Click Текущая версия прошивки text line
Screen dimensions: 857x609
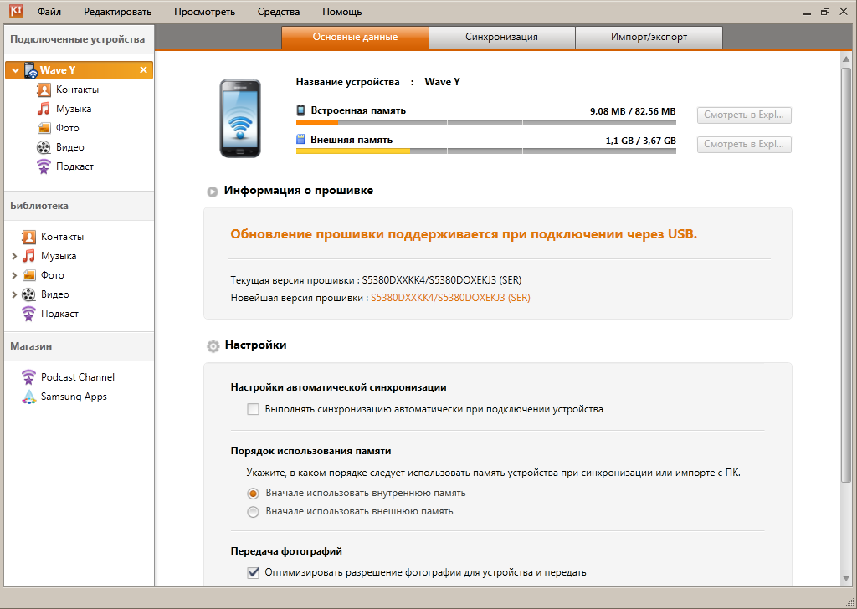(376, 280)
